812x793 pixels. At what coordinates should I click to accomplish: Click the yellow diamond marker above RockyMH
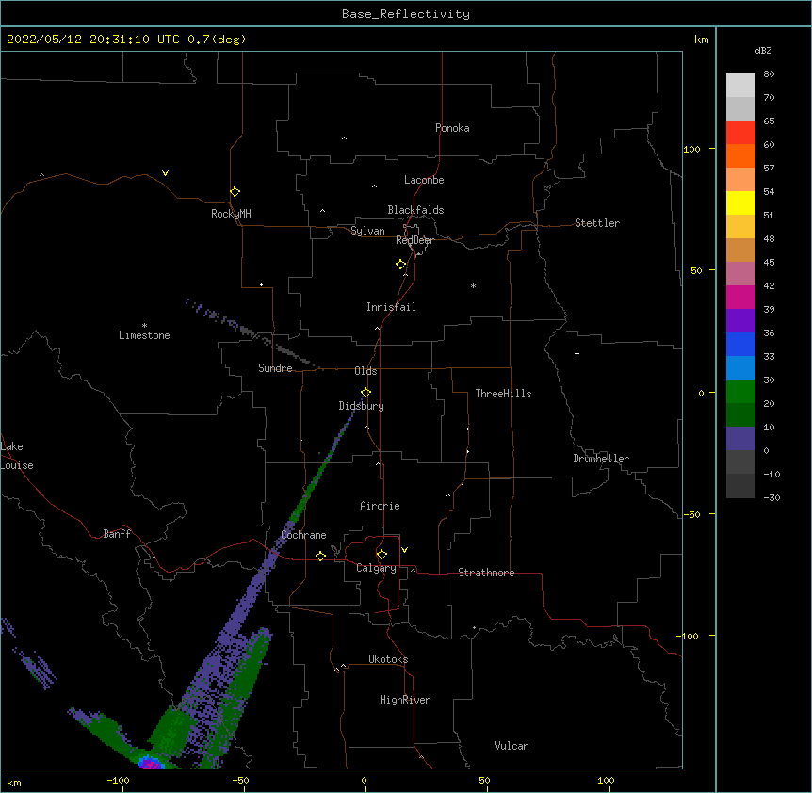tap(235, 192)
